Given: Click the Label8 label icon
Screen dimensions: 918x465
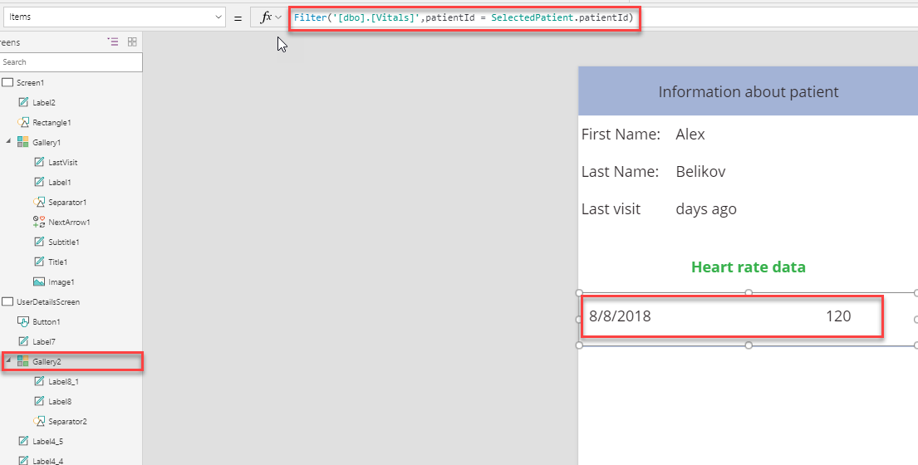Looking at the screenshot, I should pos(39,401).
